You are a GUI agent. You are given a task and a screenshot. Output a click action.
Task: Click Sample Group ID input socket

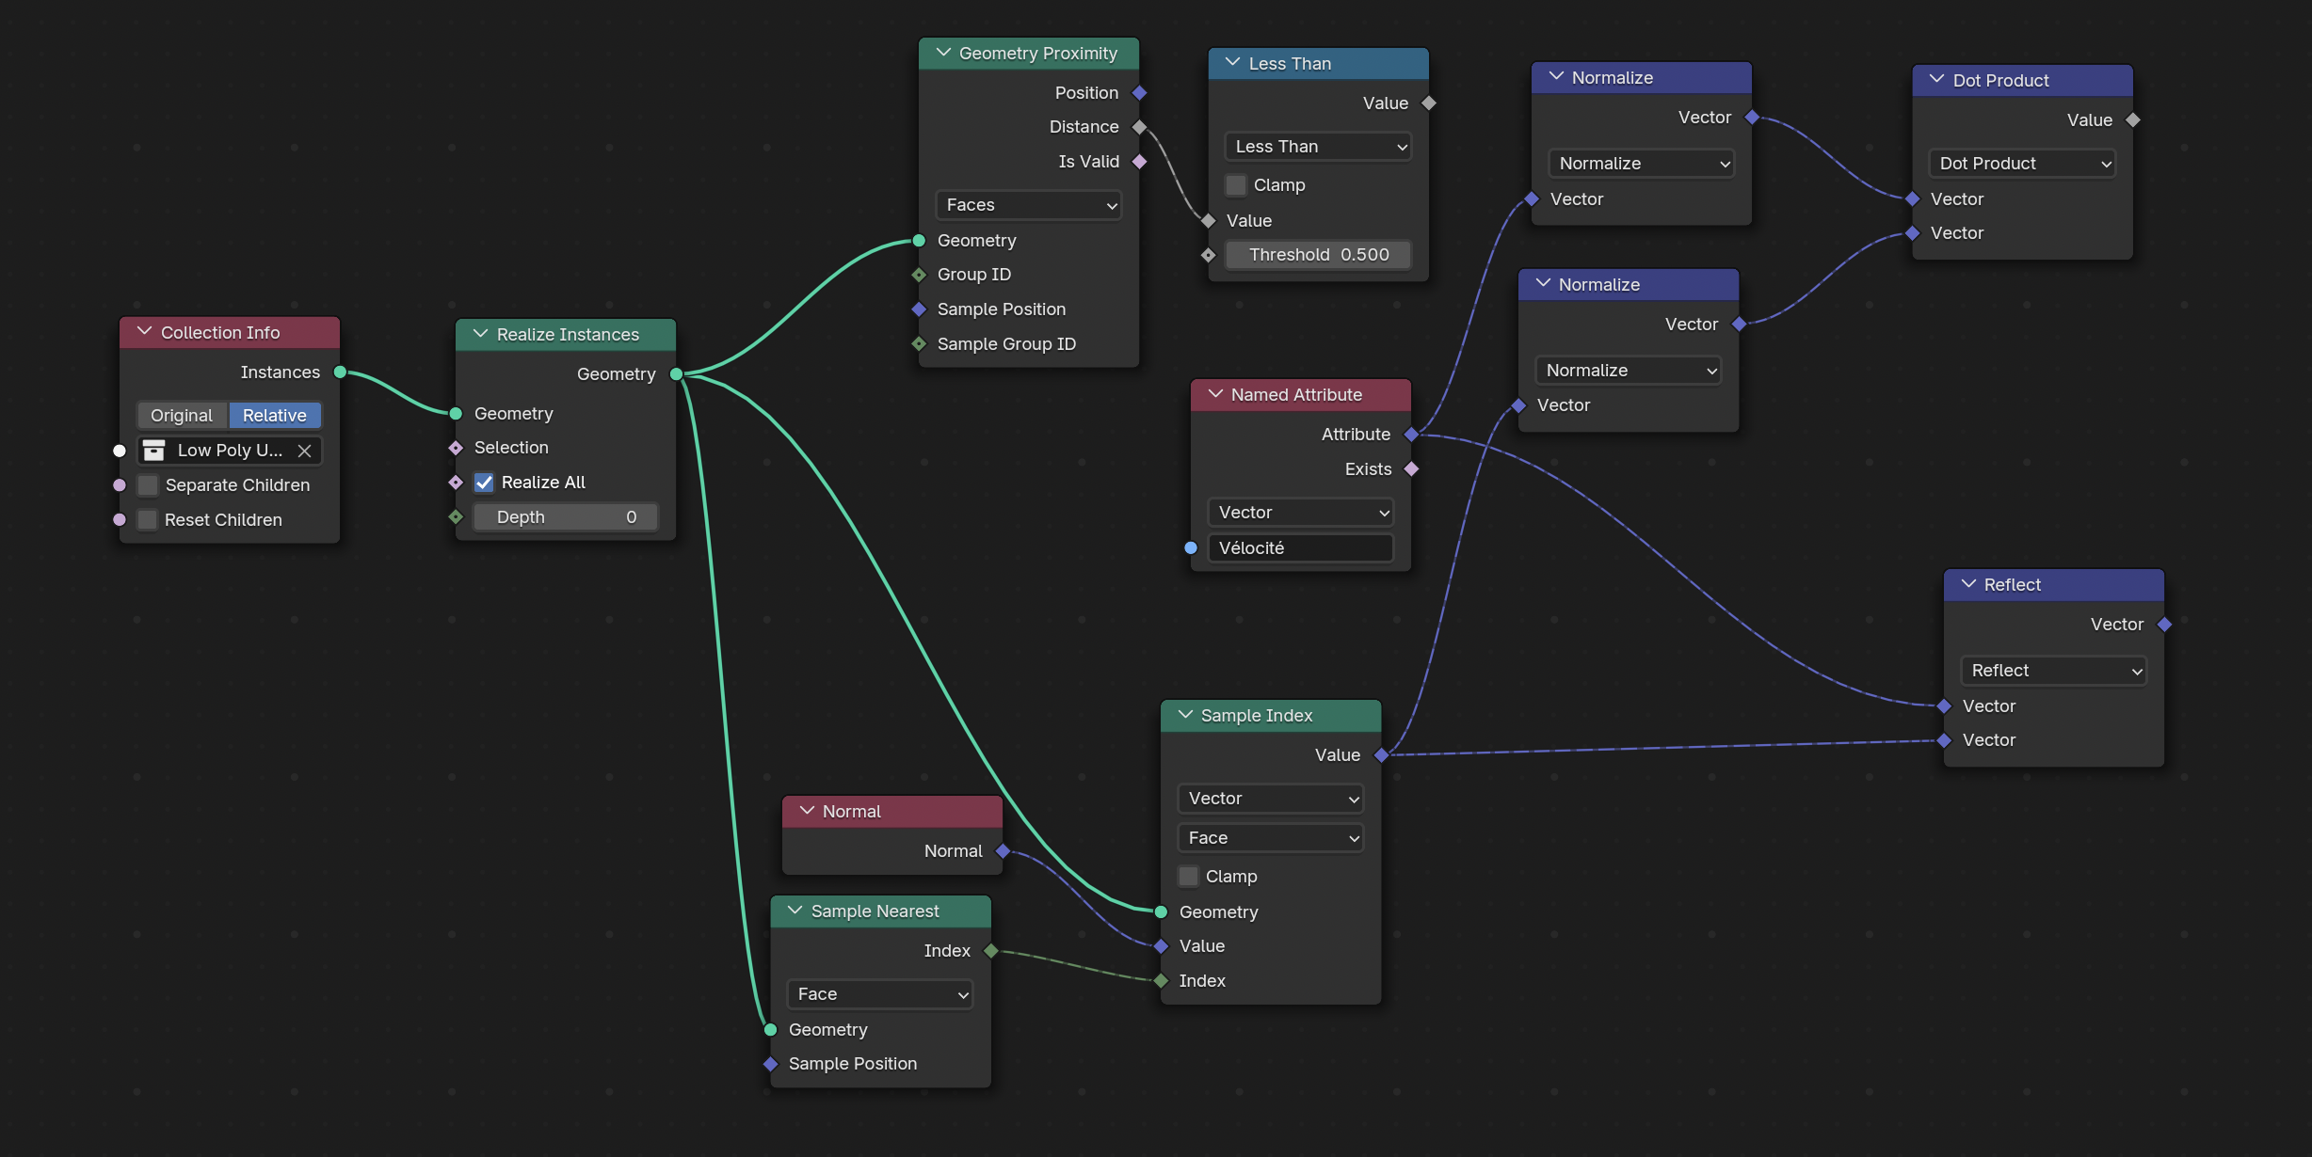pyautogui.click(x=919, y=344)
